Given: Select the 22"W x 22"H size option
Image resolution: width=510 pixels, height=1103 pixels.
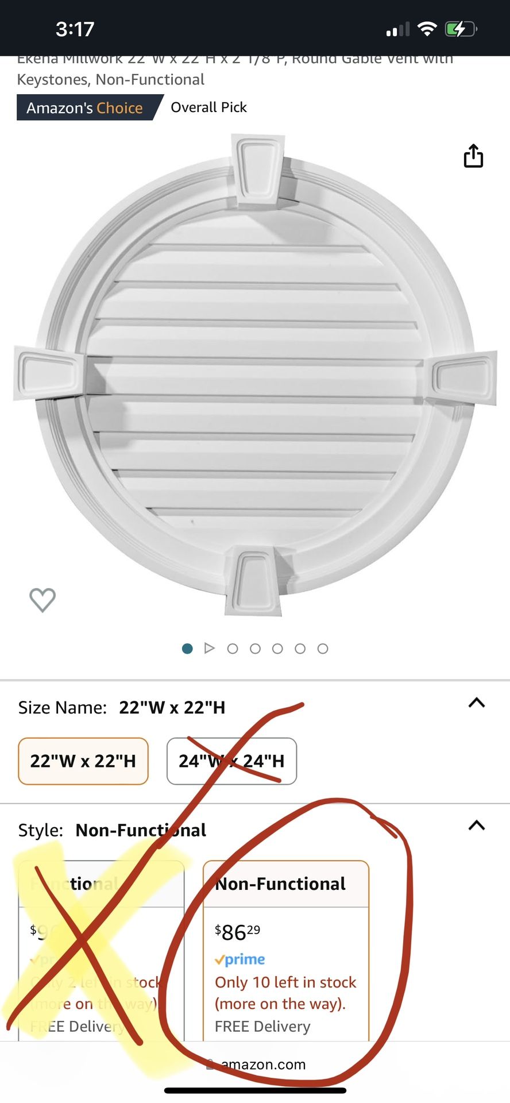Looking at the screenshot, I should [83, 761].
